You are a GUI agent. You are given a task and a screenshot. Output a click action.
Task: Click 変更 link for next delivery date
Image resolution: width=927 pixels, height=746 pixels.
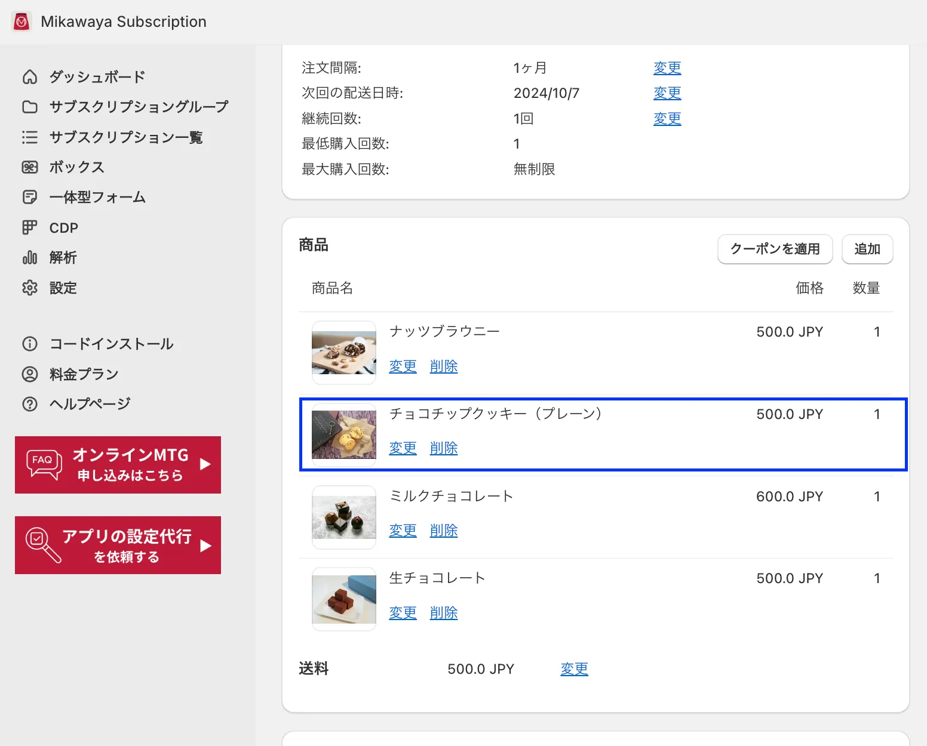667,93
